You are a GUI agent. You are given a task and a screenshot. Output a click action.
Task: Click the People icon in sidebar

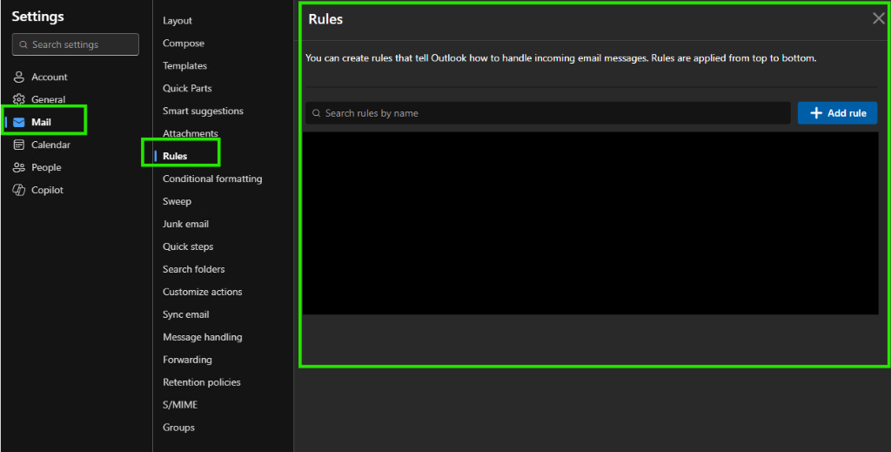[19, 168]
